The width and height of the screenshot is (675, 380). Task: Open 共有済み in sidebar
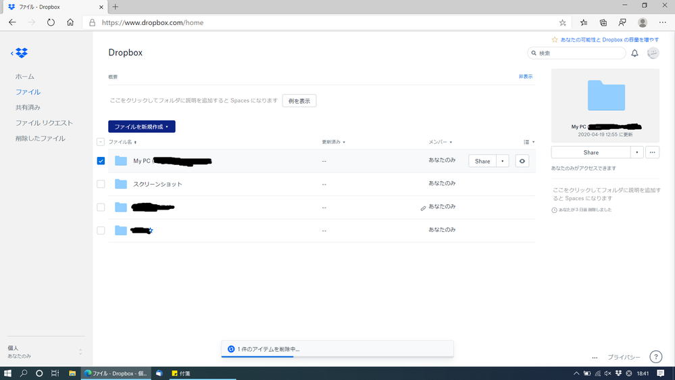pos(28,108)
